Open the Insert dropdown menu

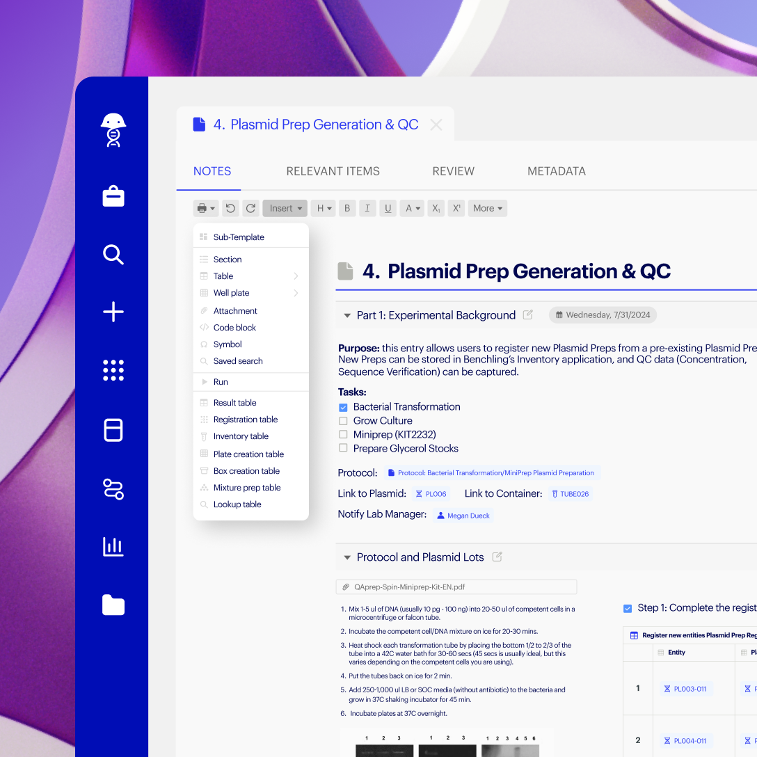(x=285, y=208)
